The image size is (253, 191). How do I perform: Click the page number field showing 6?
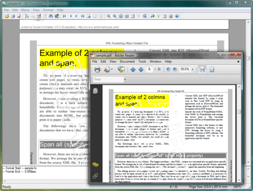pos(149,69)
